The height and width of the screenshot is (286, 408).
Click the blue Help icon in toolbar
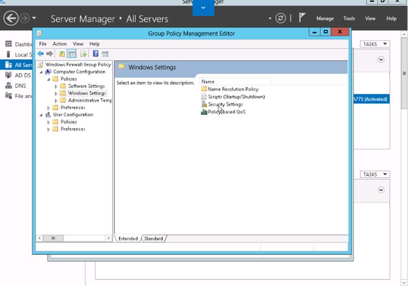tap(96, 54)
